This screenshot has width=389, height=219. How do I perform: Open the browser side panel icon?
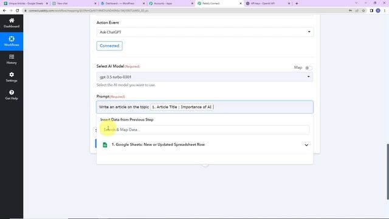click(x=371, y=11)
